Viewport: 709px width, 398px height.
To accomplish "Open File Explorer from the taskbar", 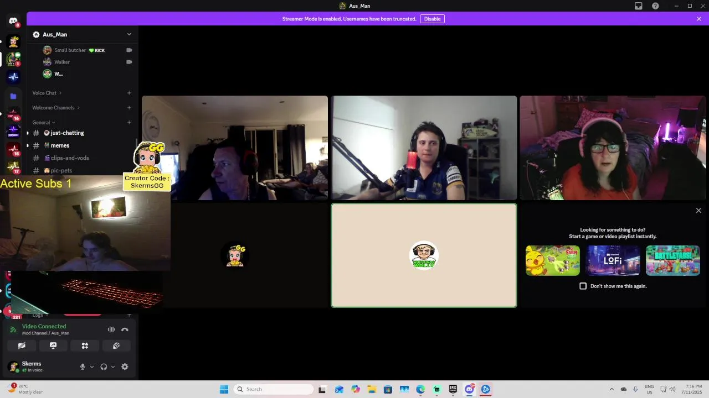I will [372, 389].
